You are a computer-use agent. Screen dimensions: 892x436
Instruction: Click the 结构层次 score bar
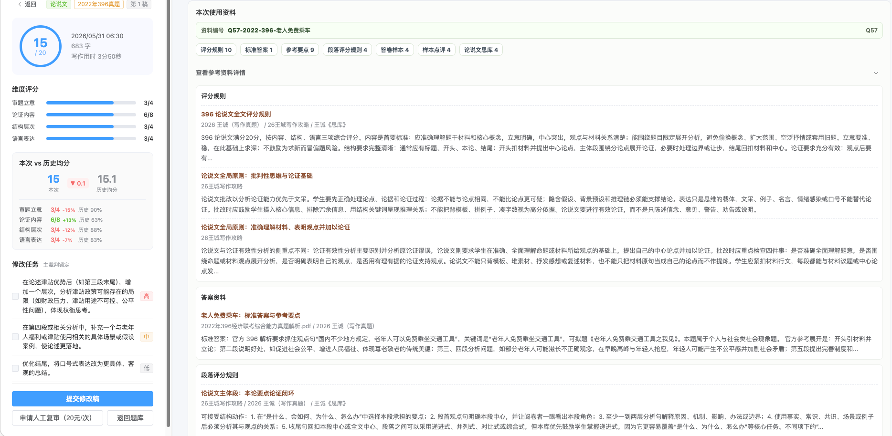click(x=91, y=127)
